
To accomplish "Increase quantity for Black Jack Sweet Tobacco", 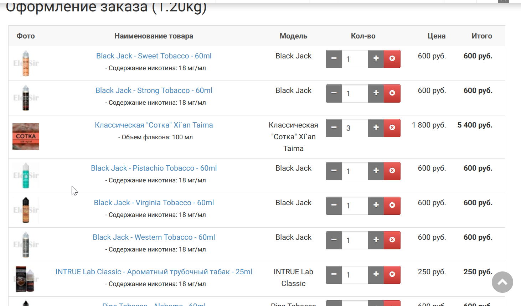I will [376, 59].
